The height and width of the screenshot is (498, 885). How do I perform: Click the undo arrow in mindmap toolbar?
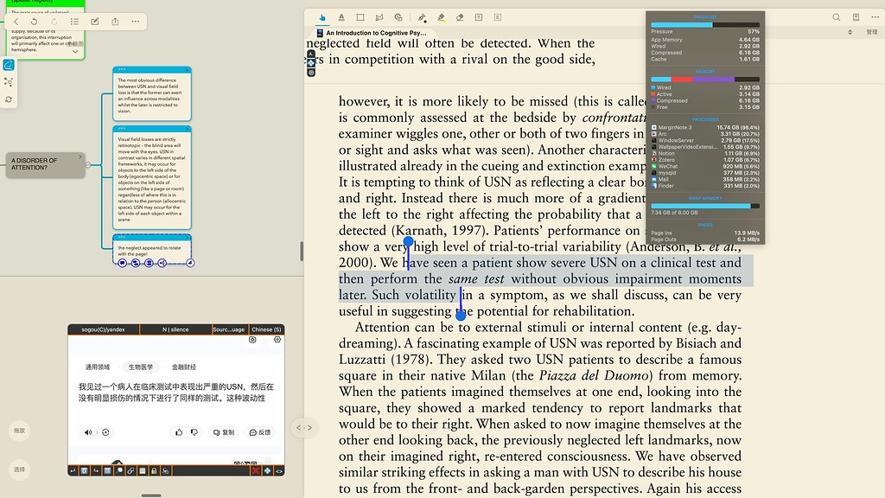click(34, 22)
